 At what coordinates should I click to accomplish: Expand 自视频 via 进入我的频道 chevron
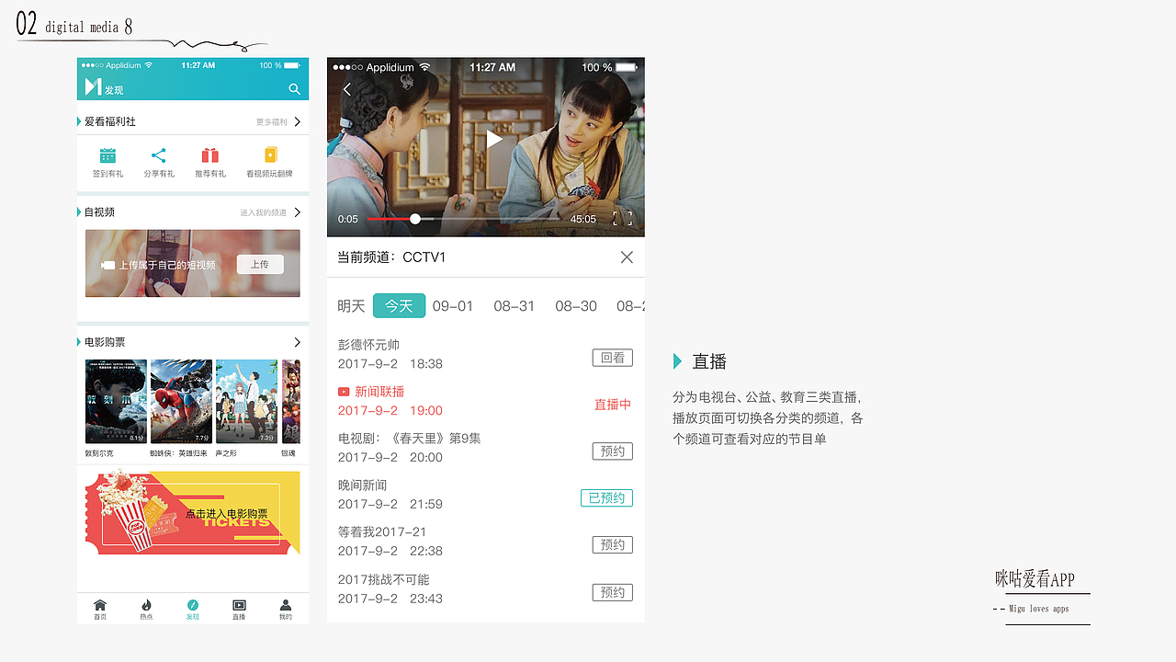[298, 212]
